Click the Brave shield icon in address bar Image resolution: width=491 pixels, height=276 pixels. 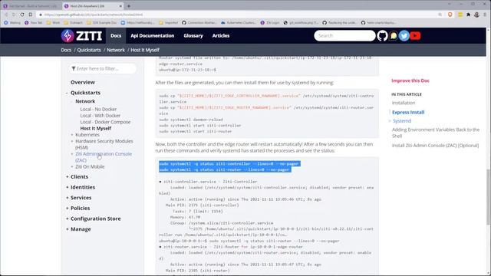450,15
